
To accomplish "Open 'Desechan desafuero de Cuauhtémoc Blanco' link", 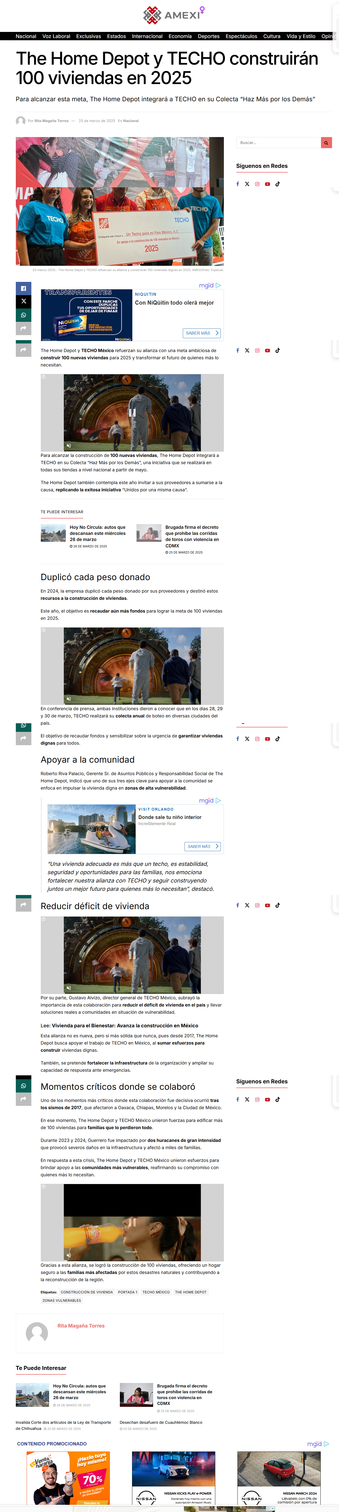I will pyautogui.click(x=161, y=1422).
